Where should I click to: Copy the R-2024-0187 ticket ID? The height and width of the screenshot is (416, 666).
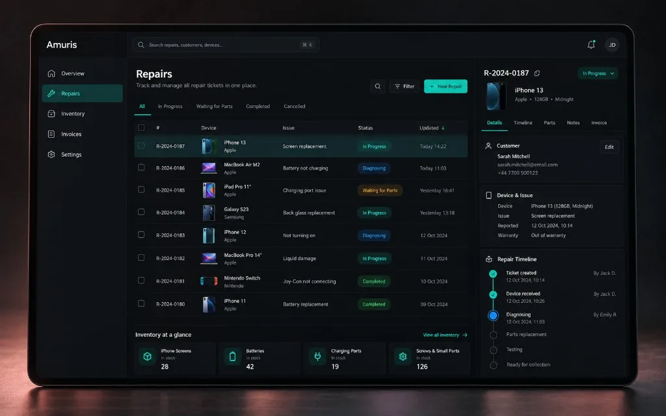[537, 73]
